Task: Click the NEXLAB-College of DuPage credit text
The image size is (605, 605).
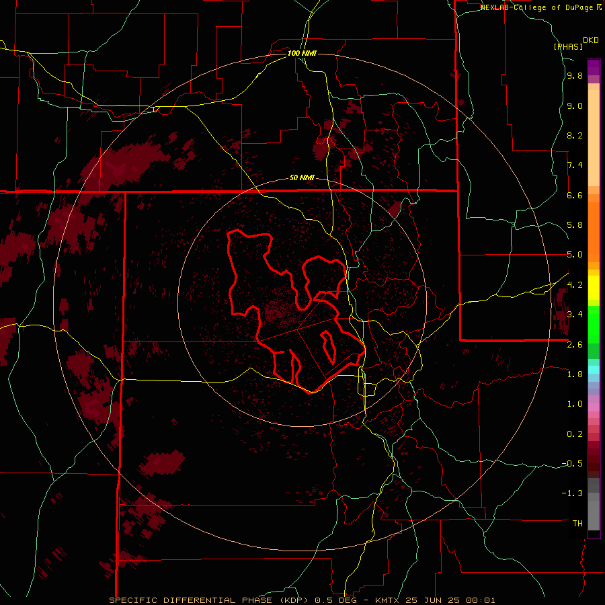Action: (x=538, y=7)
